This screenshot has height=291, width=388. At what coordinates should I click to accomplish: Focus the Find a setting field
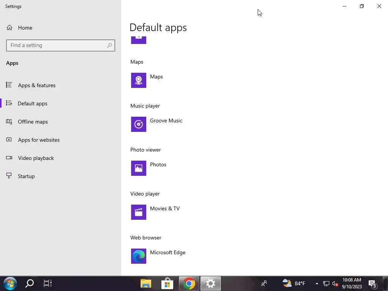click(x=61, y=45)
